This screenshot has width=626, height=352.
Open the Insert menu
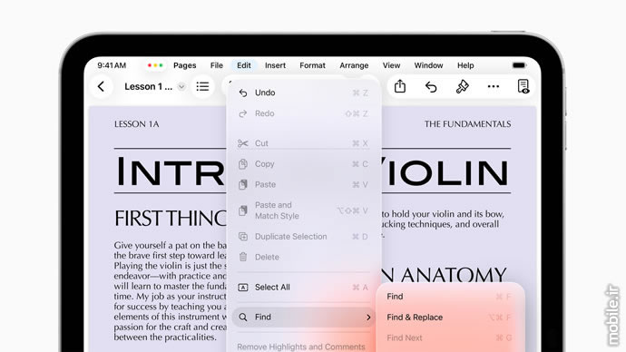[x=276, y=65]
